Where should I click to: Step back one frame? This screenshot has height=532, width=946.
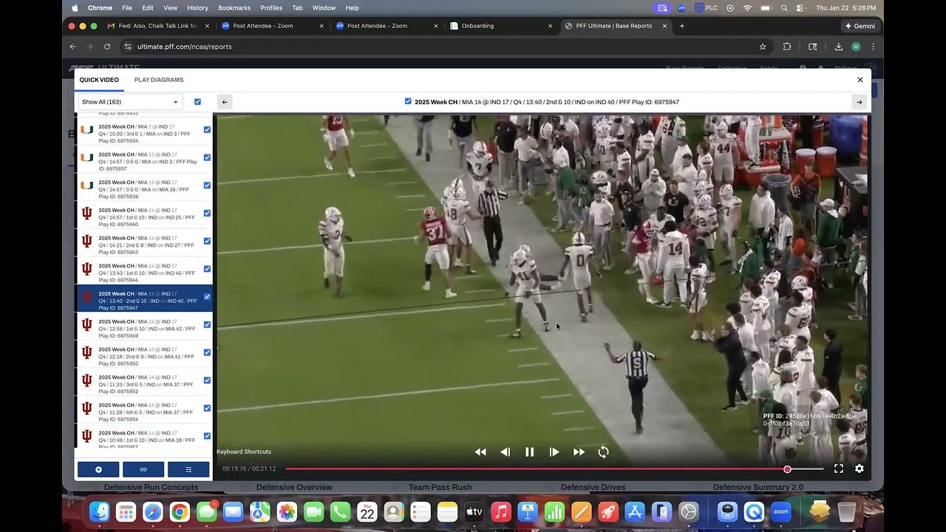click(x=506, y=452)
